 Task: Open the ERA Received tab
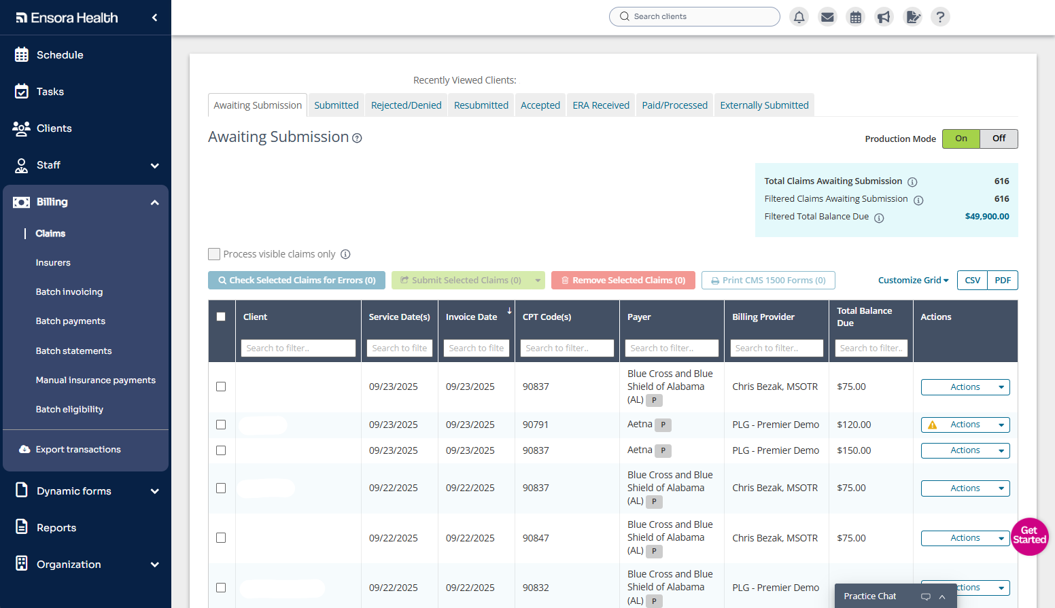600,105
